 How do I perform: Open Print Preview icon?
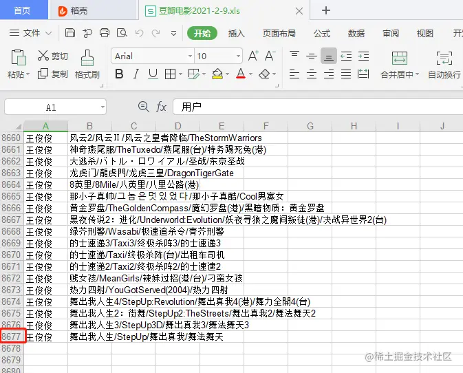click(x=122, y=33)
